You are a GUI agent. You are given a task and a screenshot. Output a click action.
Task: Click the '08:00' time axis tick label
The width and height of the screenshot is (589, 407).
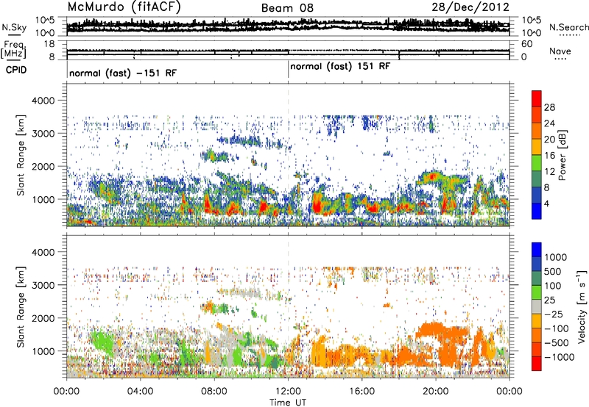(214, 392)
